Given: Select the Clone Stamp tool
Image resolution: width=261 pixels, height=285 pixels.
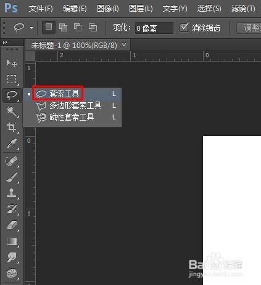Looking at the screenshot, I should 12,193.
